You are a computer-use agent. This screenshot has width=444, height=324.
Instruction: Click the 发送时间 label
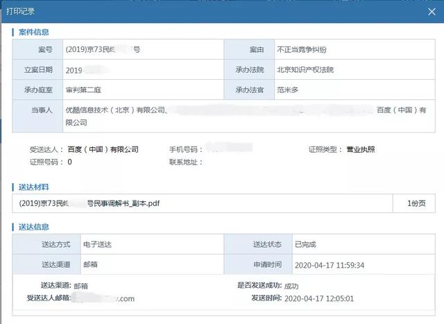pyautogui.click(x=266, y=298)
